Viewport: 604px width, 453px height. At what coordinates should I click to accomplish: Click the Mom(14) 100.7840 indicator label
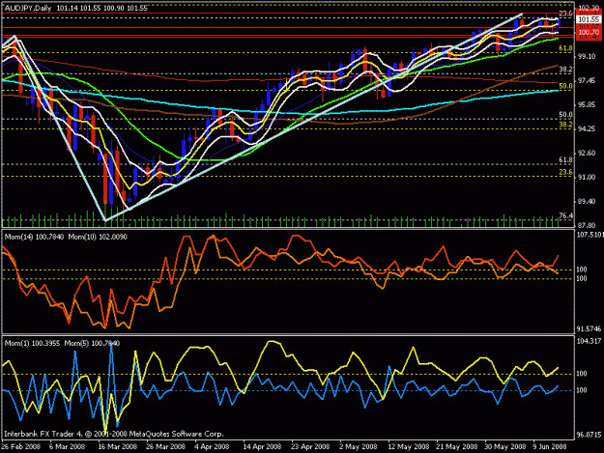[34, 237]
